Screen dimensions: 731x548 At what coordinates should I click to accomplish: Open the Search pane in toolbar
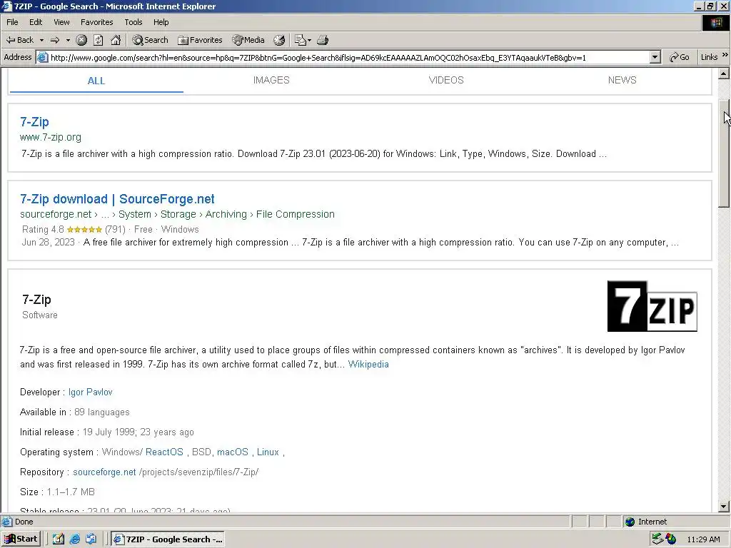[150, 40]
